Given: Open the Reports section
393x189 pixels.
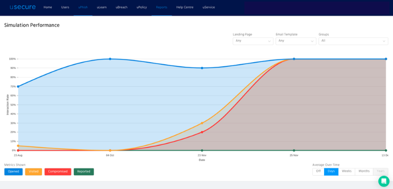Looking at the screenshot, I should click(162, 7).
